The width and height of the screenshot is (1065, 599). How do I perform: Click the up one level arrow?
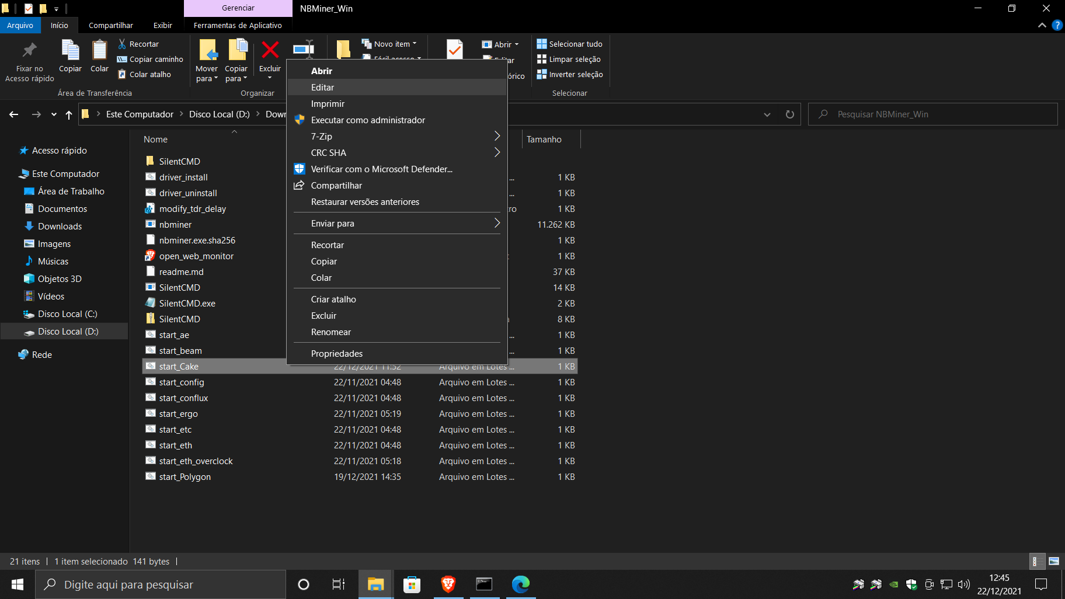[x=69, y=114]
